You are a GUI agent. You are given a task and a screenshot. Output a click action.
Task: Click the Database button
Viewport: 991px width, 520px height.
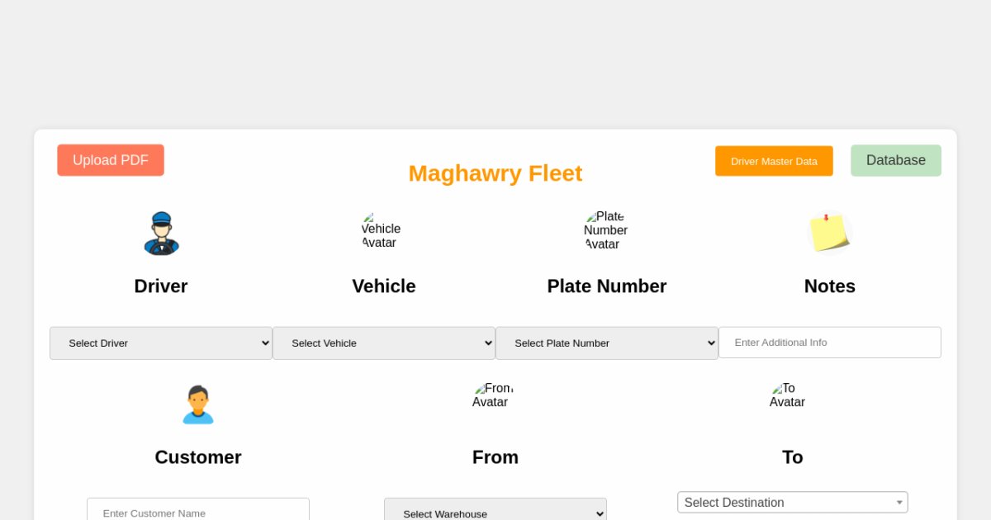point(896,160)
